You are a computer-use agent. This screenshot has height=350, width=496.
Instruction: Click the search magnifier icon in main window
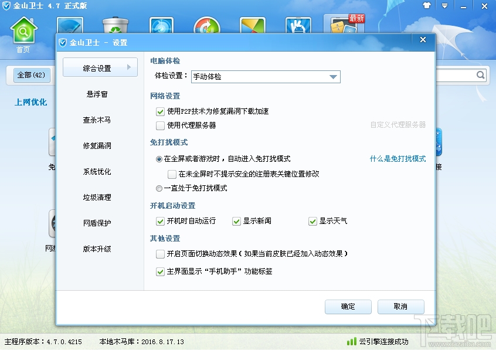[x=481, y=75]
